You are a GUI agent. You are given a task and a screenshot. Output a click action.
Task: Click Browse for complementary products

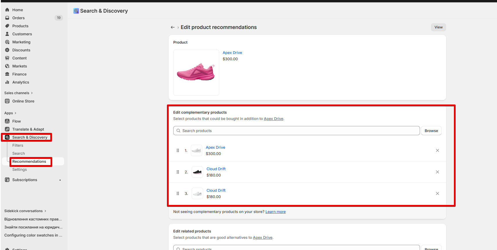pyautogui.click(x=431, y=131)
